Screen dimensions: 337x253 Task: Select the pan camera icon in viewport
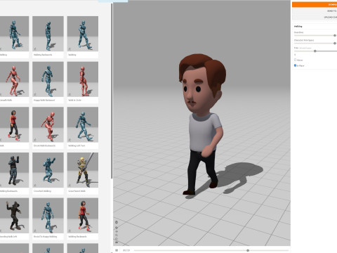point(117,231)
